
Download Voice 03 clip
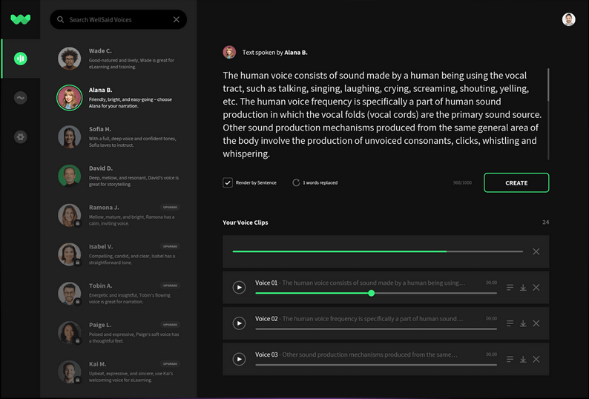(x=523, y=359)
